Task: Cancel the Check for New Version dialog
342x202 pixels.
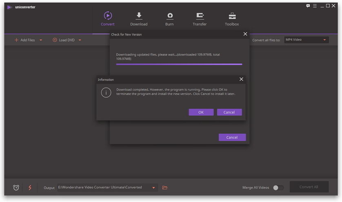Action: click(232, 137)
